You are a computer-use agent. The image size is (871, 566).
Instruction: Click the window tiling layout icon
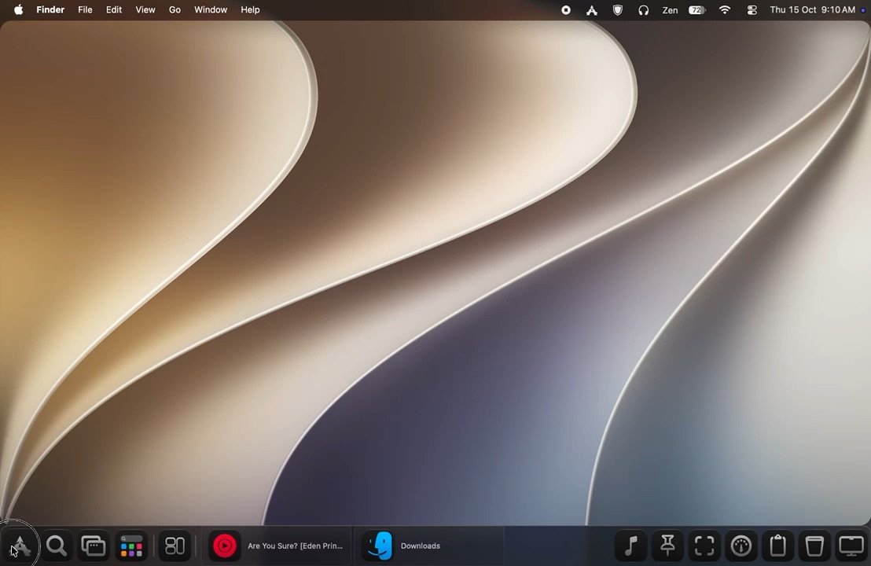click(x=175, y=546)
